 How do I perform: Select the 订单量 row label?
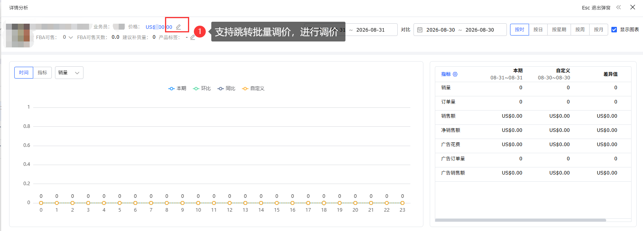[x=448, y=102]
